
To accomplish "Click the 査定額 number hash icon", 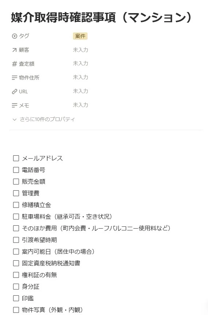I will point(15,64).
